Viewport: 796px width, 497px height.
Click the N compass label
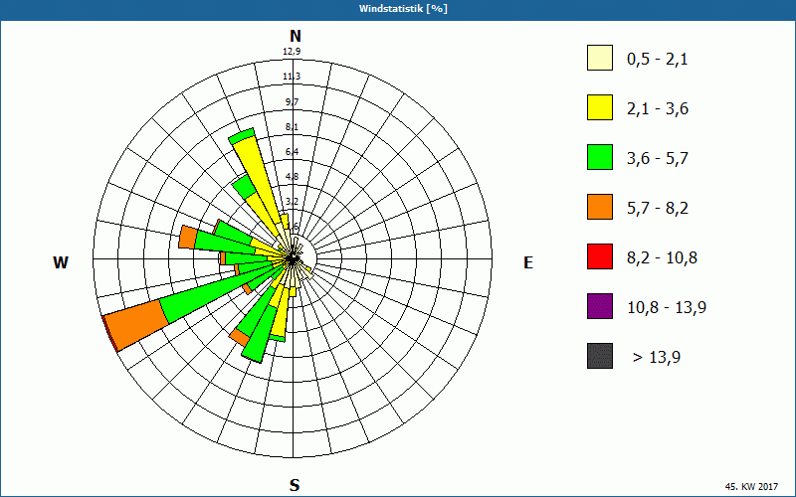[296, 36]
